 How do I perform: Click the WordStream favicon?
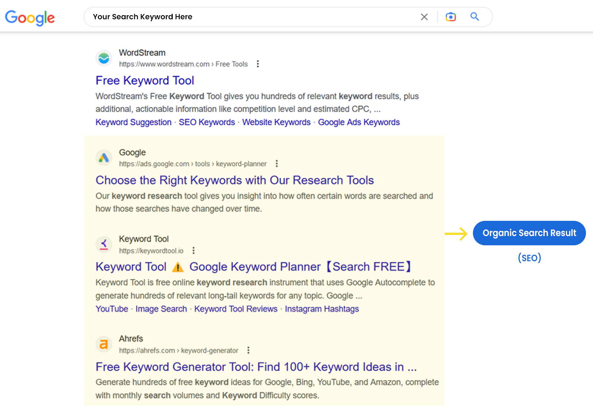tap(104, 58)
